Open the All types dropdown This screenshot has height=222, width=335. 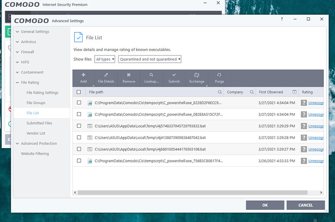pyautogui.click(x=105, y=59)
